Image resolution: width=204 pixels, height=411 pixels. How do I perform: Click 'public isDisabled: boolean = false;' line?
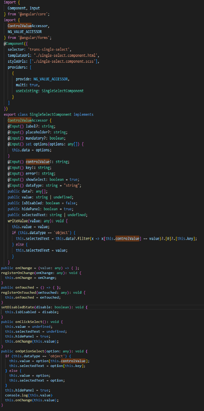pyautogui.click(x=42, y=203)
